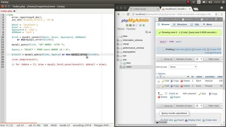Switch to the Structure tab
Screen dimensions: 226x127
pos(180,24)
